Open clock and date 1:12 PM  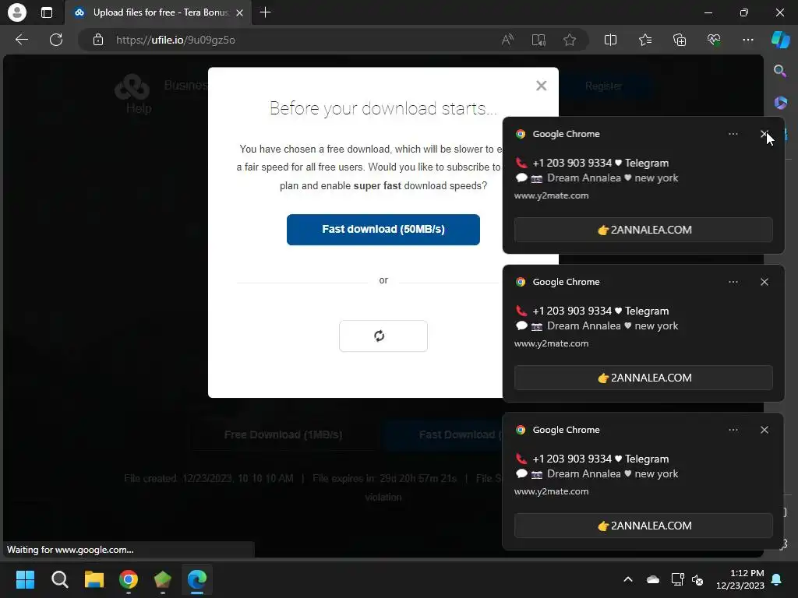(x=740, y=579)
